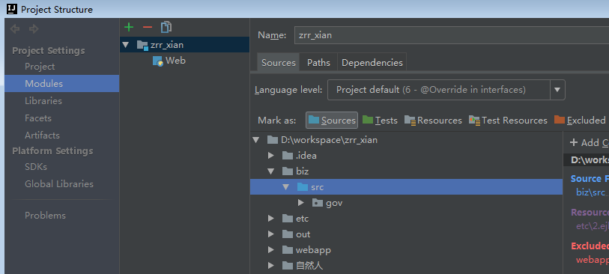Click the red minus remove module icon
This screenshot has height=274, width=609.
[148, 27]
